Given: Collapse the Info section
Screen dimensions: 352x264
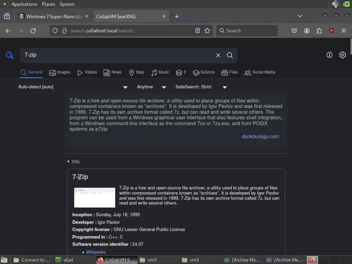Looking at the screenshot, I should (x=74, y=162).
